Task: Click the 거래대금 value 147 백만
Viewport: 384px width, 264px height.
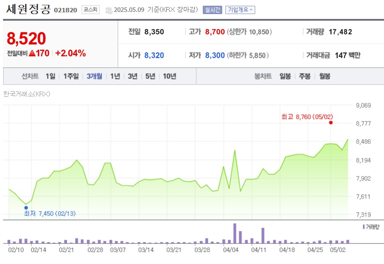Action: [x=347, y=55]
